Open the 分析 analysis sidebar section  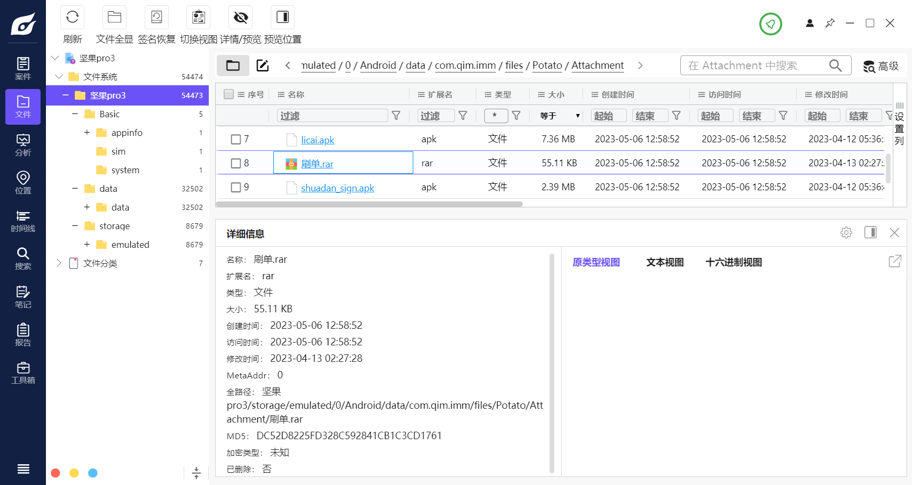[23, 145]
